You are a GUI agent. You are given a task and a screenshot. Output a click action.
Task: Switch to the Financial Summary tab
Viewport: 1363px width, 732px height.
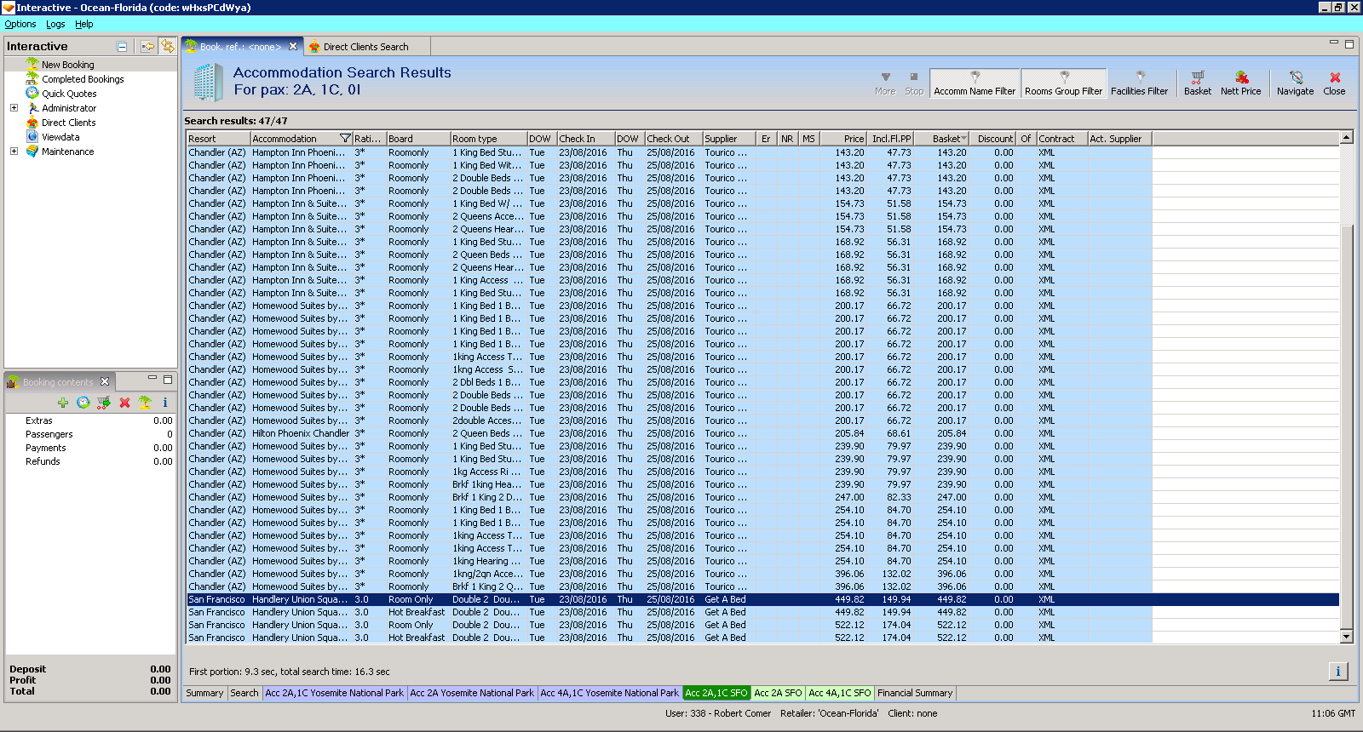tap(915, 693)
